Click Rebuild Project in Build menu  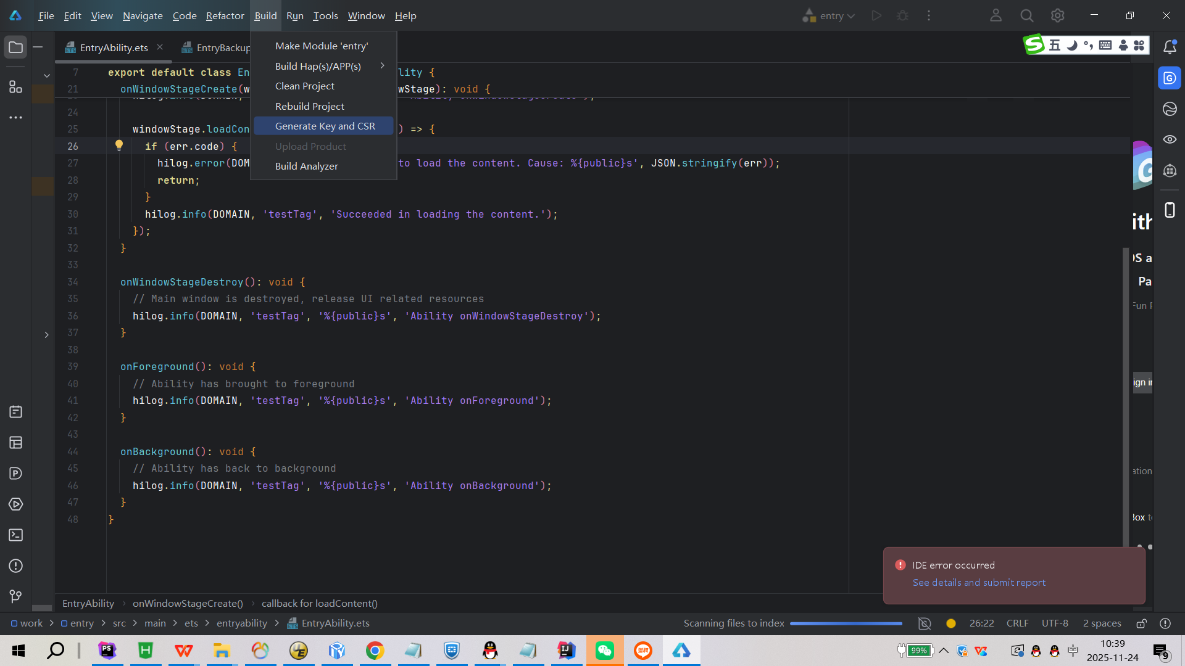(309, 106)
